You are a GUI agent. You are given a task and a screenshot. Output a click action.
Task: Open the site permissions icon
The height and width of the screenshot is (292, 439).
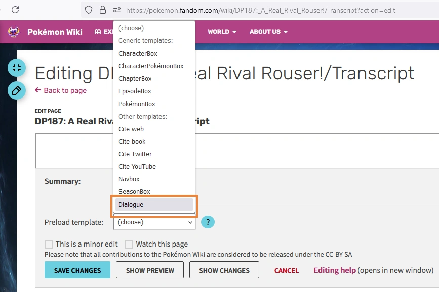[x=117, y=10]
